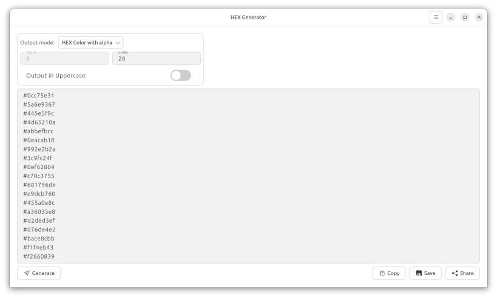Click the floppy disk Save icon
The height and width of the screenshot is (298, 497).
point(419,273)
